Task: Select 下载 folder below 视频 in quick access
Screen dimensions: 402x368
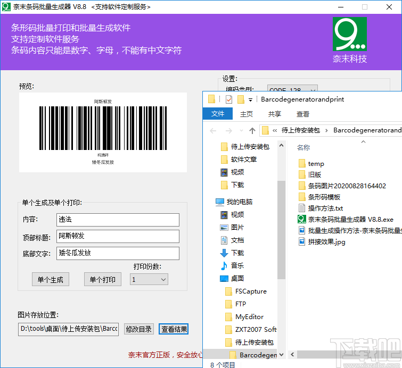Action: coord(233,185)
